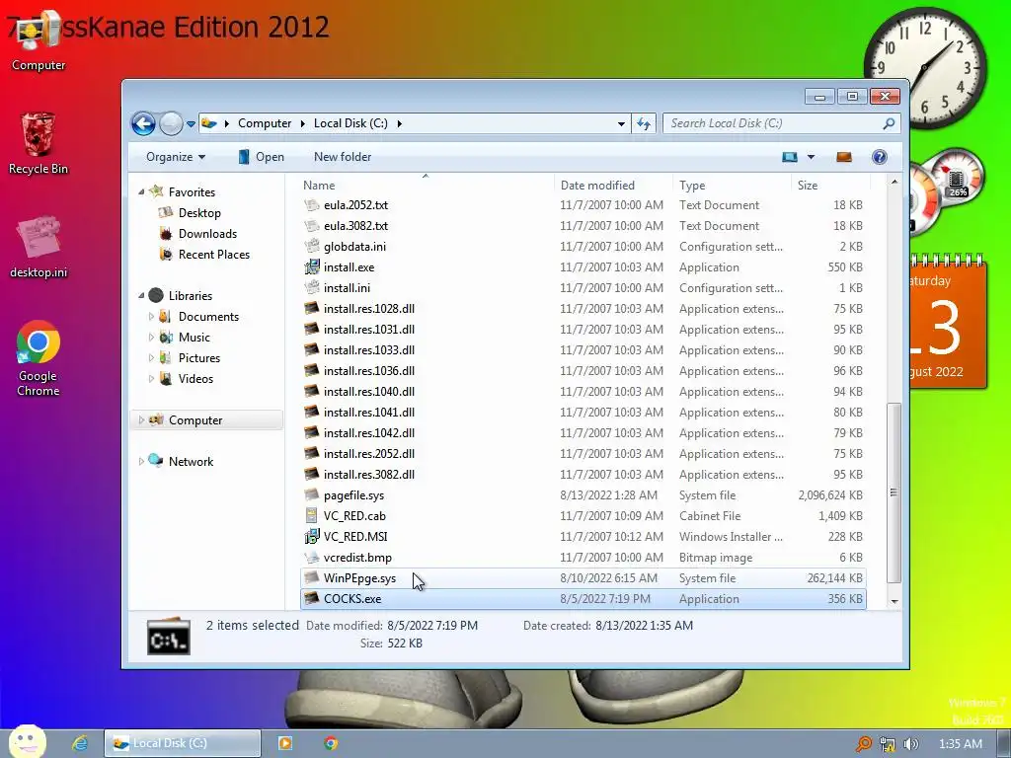Collapse the Libraries tree section
1011x758 pixels.
click(x=141, y=296)
